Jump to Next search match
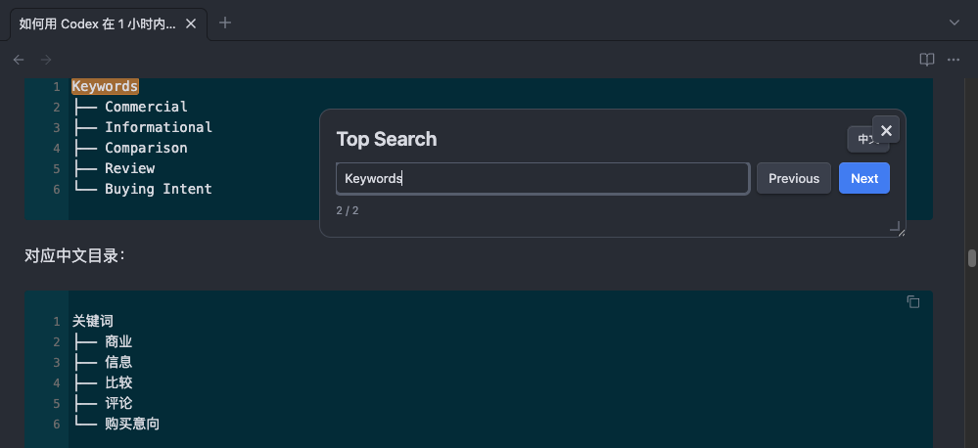Viewport: 978px width, 448px height. coord(863,178)
